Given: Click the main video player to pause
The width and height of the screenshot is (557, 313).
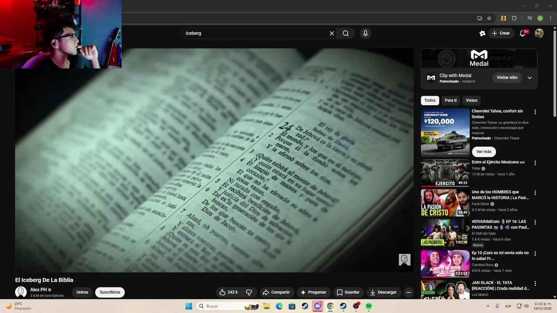Looking at the screenshot, I should tap(214, 160).
